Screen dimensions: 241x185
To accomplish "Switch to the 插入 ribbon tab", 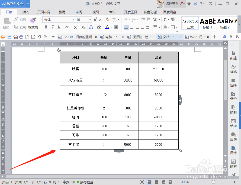I will (25, 12).
